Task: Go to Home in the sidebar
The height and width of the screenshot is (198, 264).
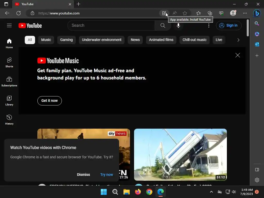Action: (9, 44)
